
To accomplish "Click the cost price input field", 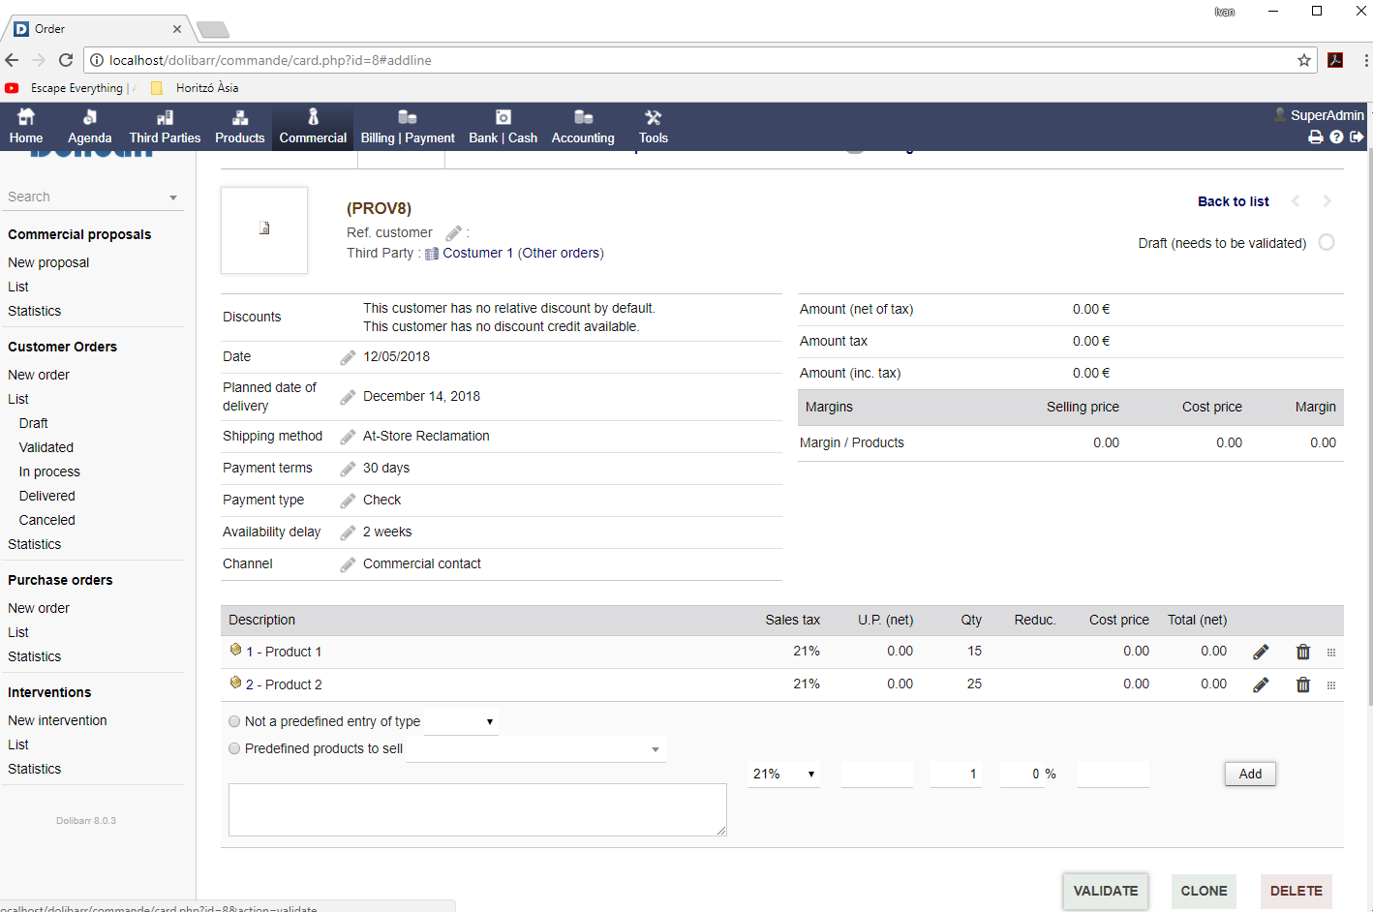I will tap(1114, 775).
